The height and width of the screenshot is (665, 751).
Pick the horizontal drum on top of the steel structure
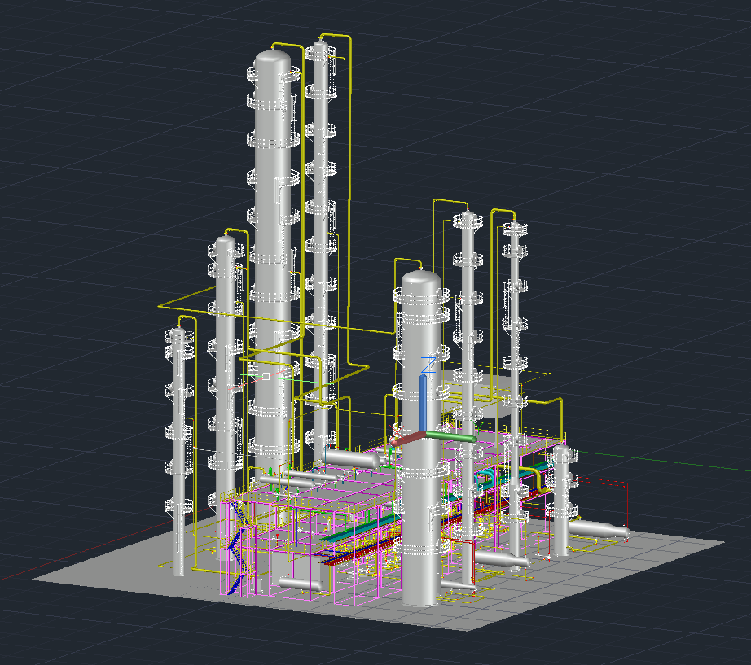351,458
